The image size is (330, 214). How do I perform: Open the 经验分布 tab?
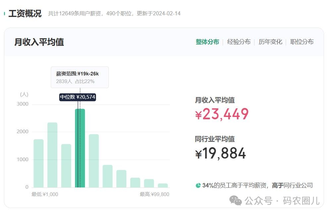coord(239,42)
